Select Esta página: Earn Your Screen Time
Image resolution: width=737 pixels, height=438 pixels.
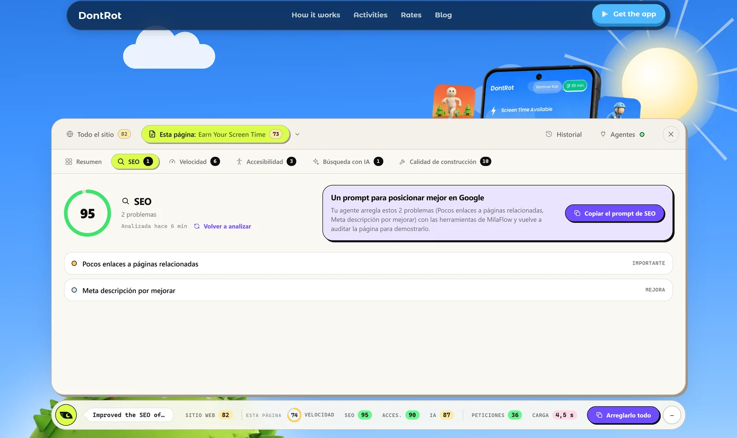tap(216, 134)
